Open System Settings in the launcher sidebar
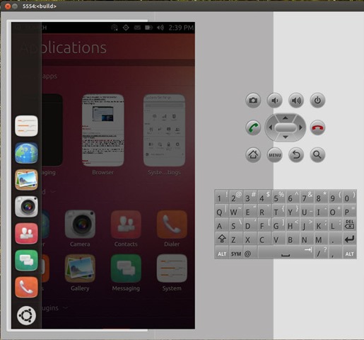The width and height of the screenshot is (364, 340). [x=26, y=126]
